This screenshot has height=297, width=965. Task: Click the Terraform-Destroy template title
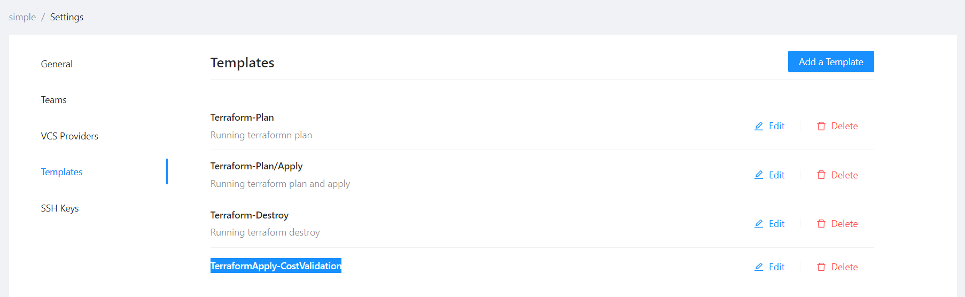pos(250,215)
